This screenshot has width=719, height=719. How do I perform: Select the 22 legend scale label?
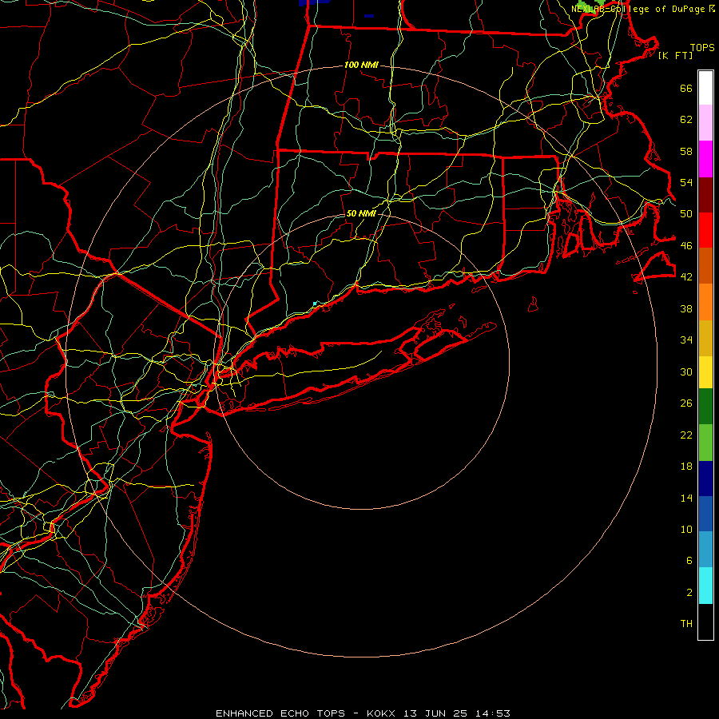(686, 435)
